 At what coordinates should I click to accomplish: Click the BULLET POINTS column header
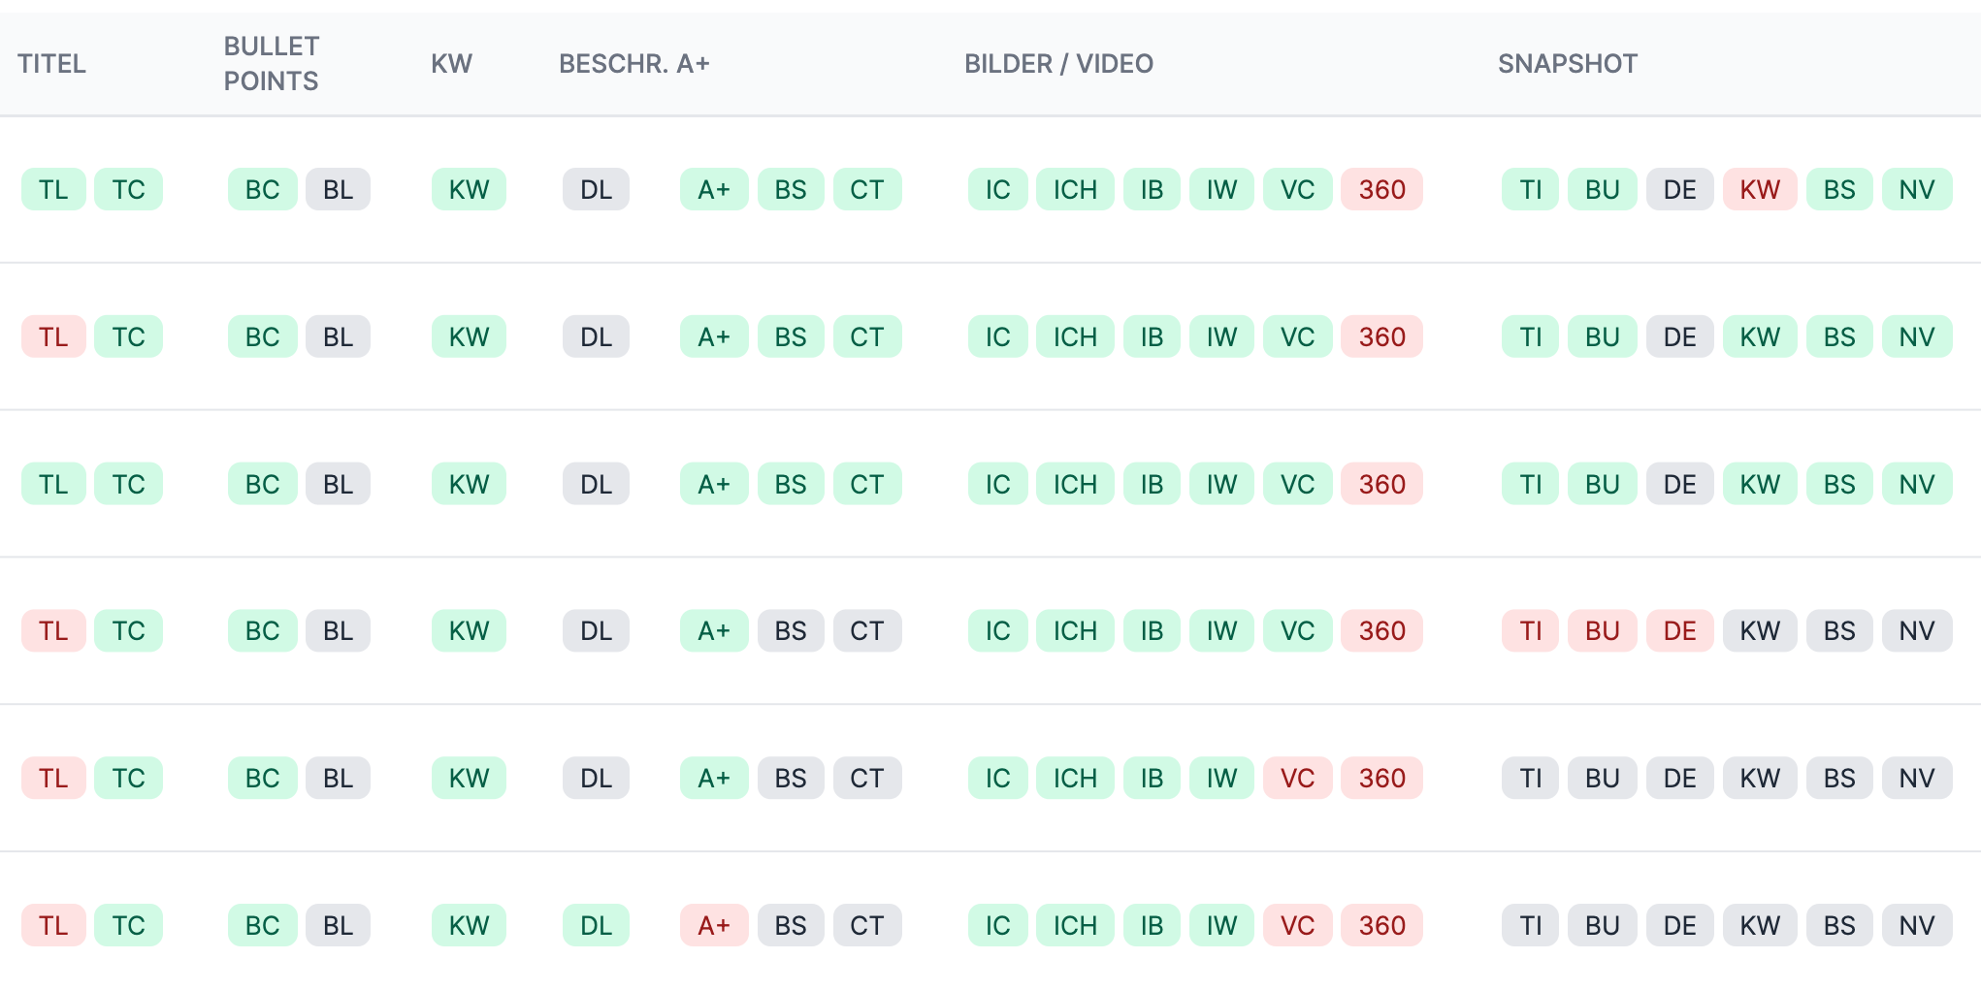pos(272,64)
